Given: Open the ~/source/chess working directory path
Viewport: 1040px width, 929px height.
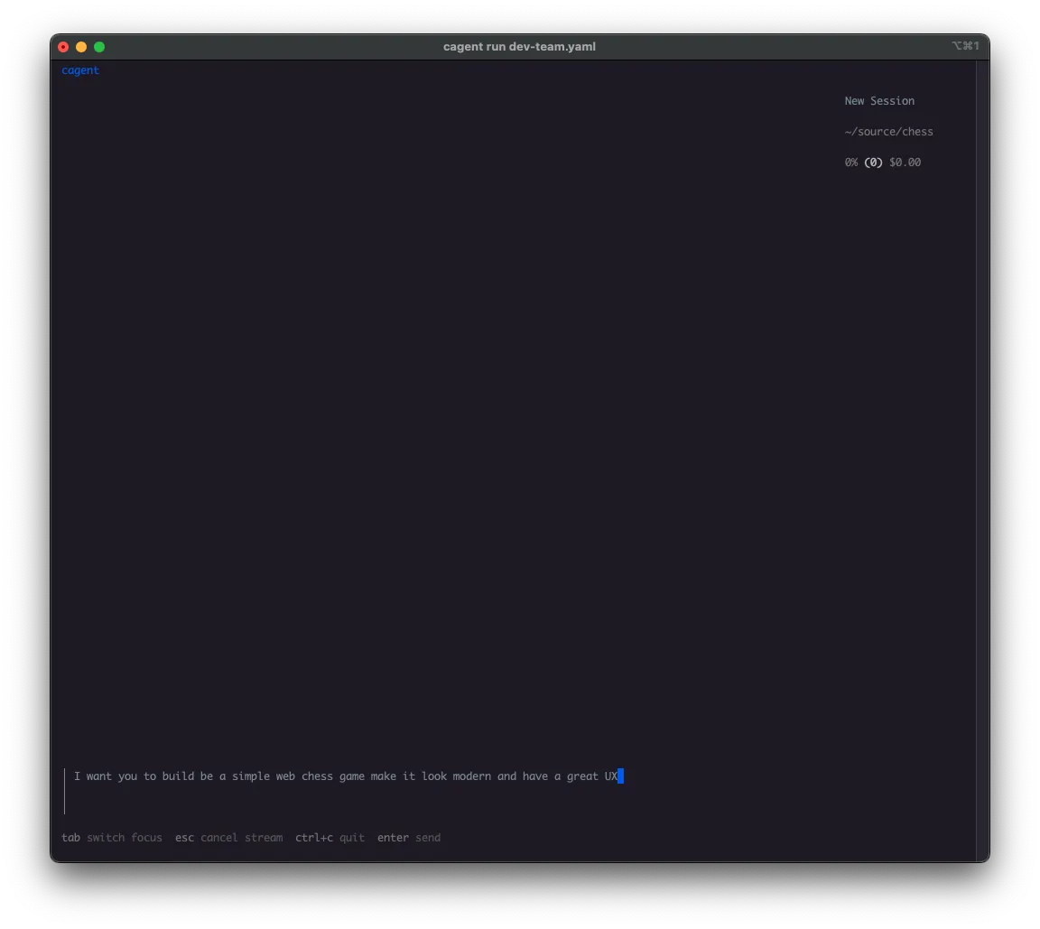Looking at the screenshot, I should coord(888,131).
